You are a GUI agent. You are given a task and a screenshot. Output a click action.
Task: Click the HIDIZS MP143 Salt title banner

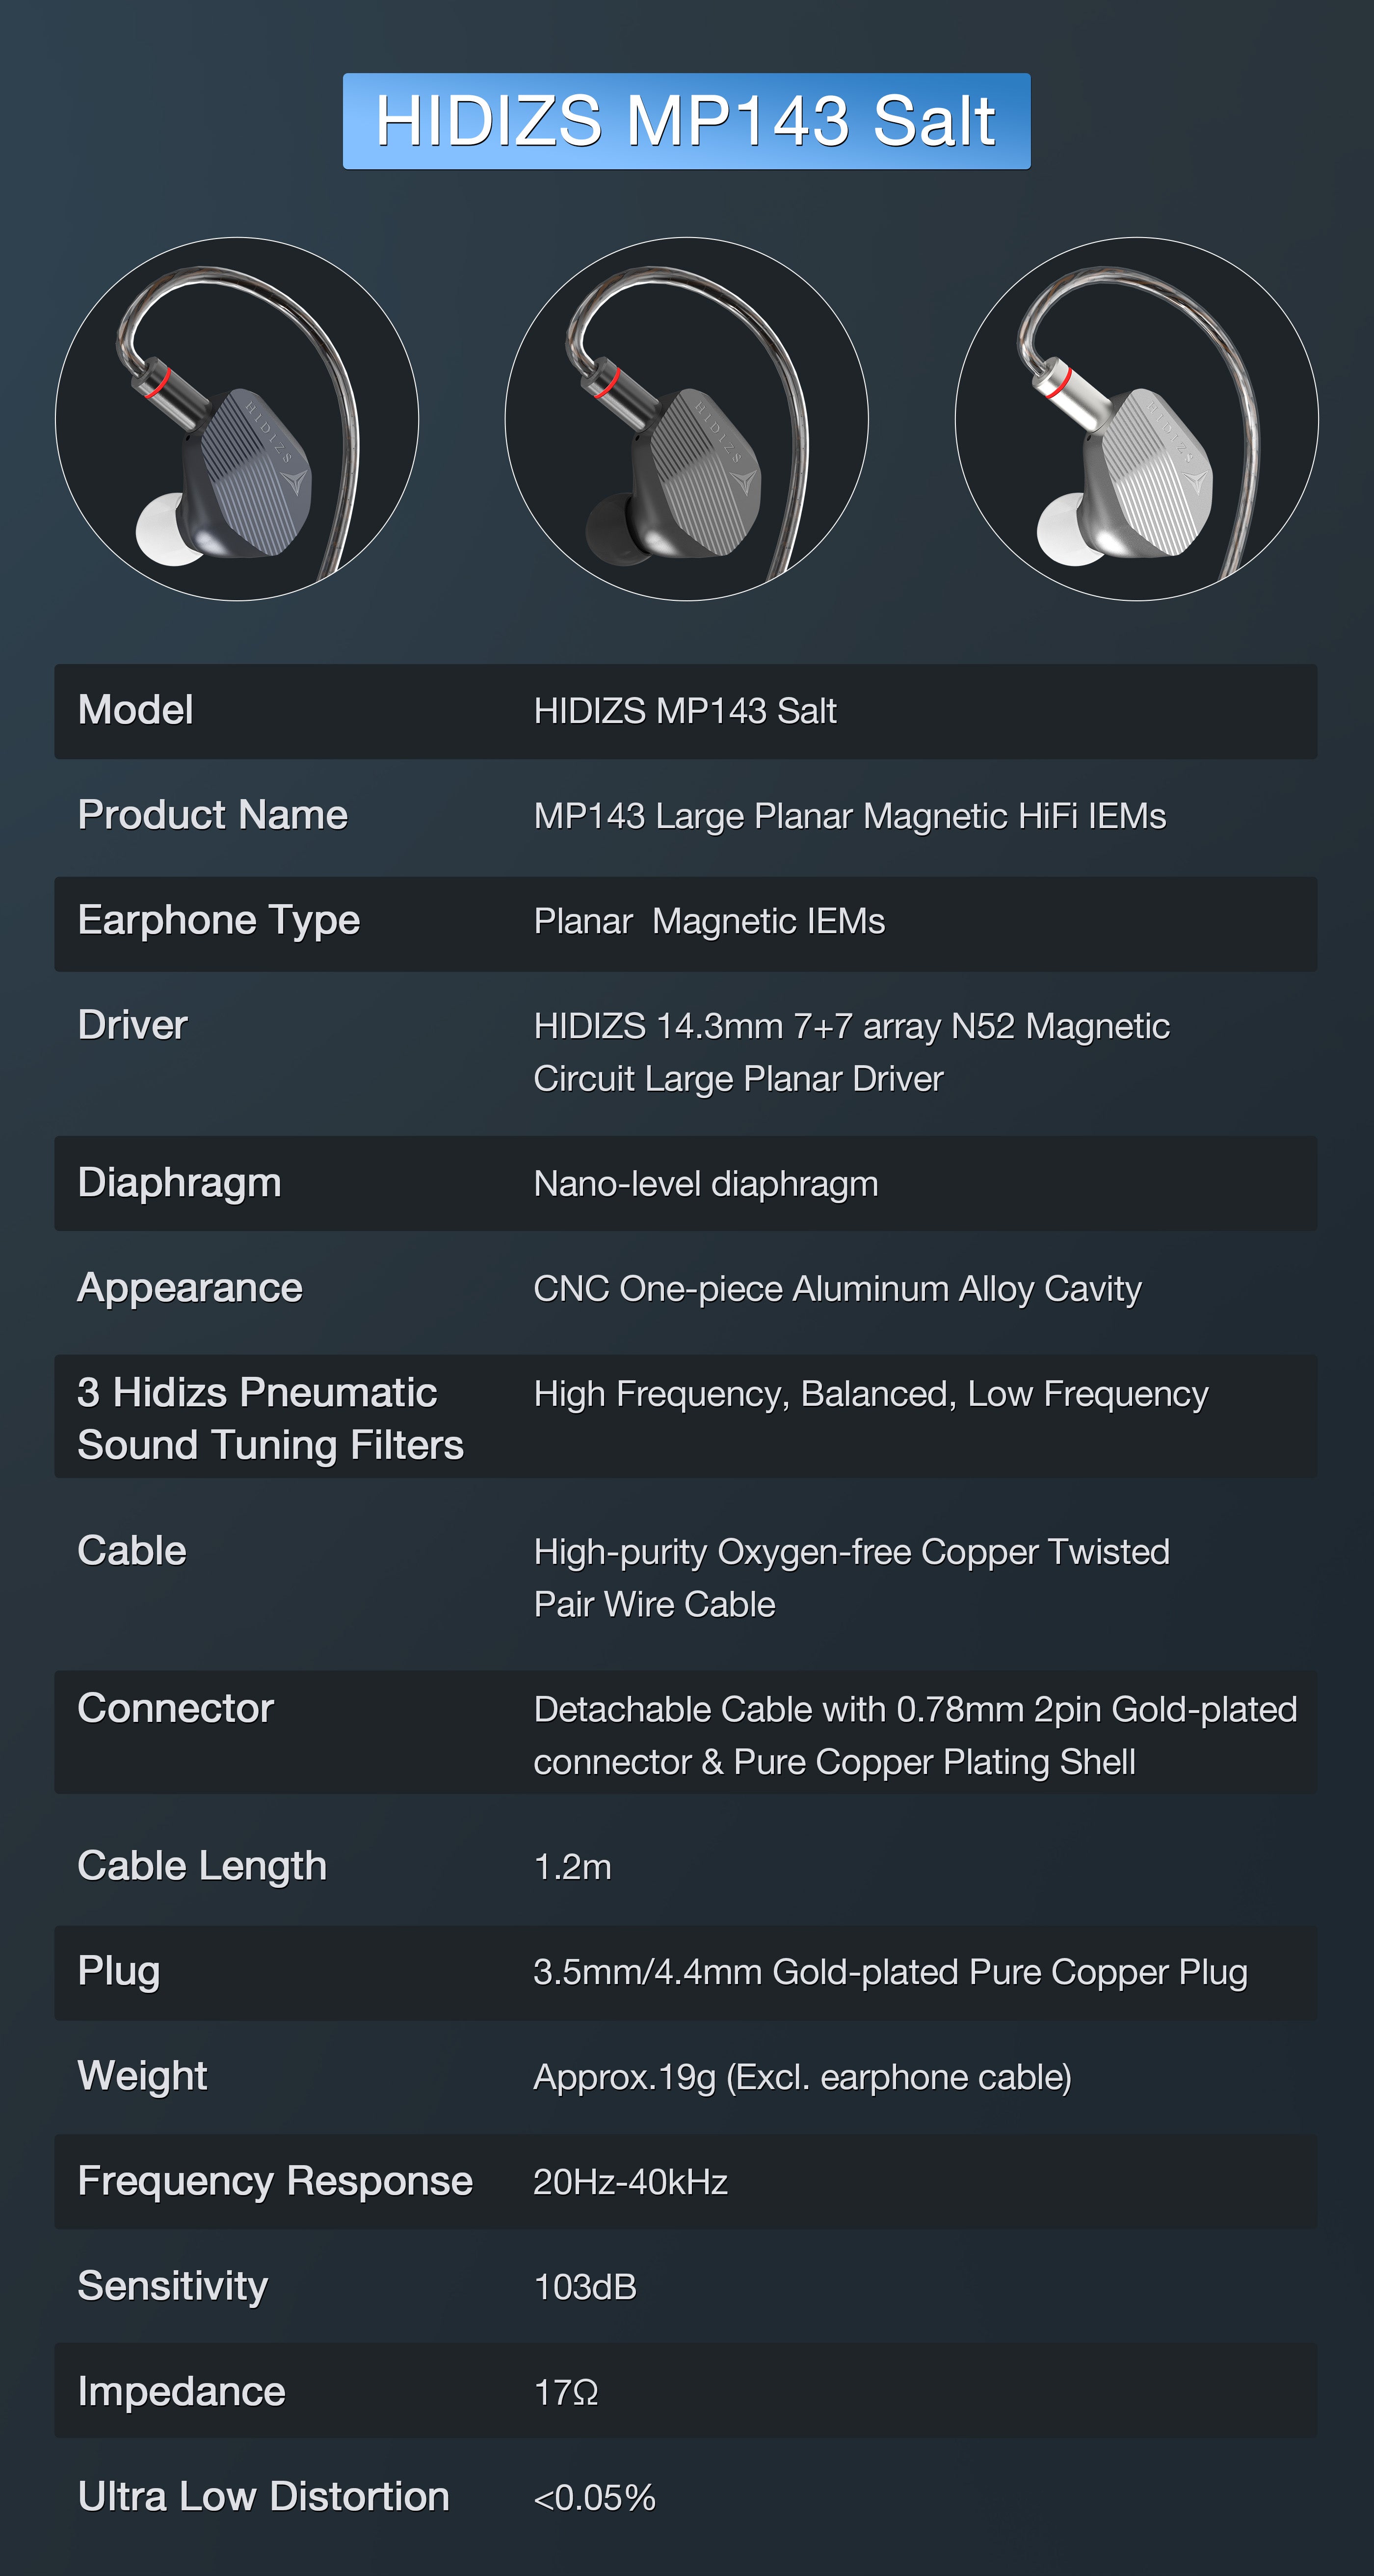tap(686, 121)
